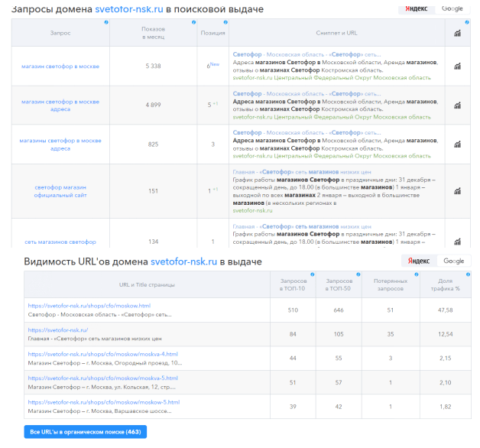Switch queries table to Яндекс tab
This screenshot has width=480, height=448.
coord(417,9)
